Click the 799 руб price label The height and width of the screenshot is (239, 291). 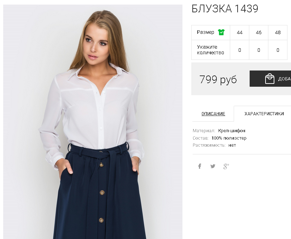(218, 79)
